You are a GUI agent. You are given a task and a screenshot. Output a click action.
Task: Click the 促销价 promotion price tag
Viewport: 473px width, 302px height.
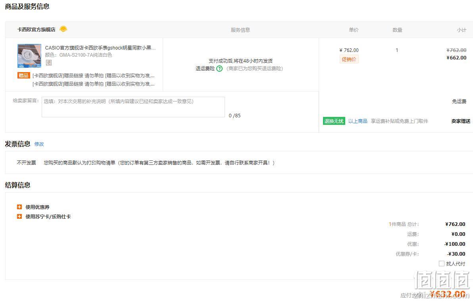click(349, 59)
